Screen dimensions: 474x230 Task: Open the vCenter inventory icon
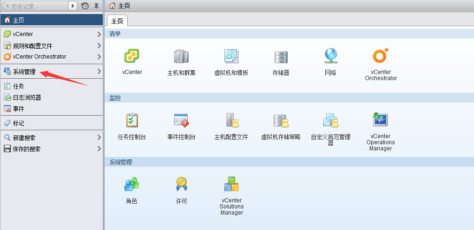[x=132, y=56]
